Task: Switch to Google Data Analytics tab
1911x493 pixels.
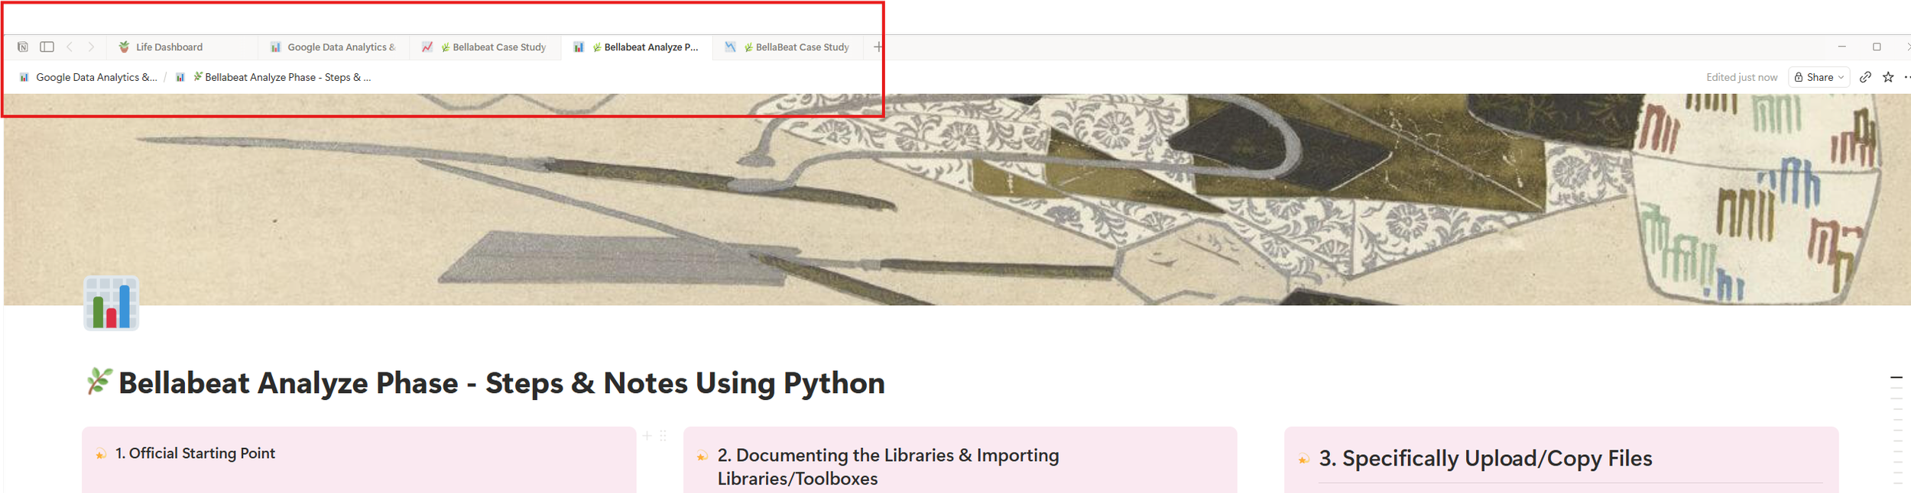Action: coord(333,47)
